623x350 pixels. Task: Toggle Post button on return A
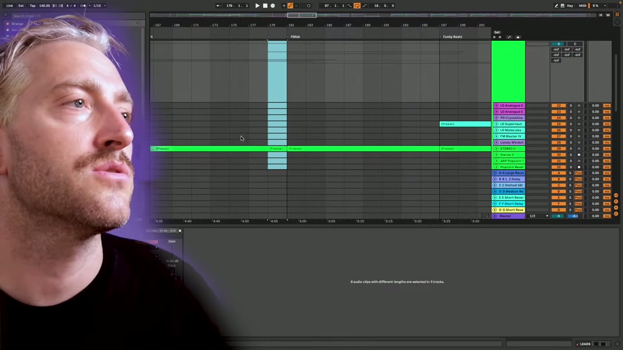point(578,173)
